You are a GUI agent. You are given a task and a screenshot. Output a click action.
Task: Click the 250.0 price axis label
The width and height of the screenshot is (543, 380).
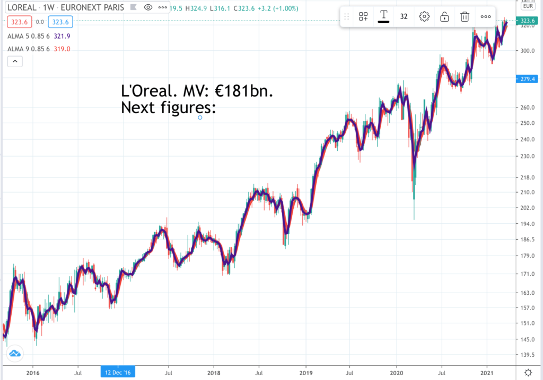pyautogui.click(x=528, y=123)
